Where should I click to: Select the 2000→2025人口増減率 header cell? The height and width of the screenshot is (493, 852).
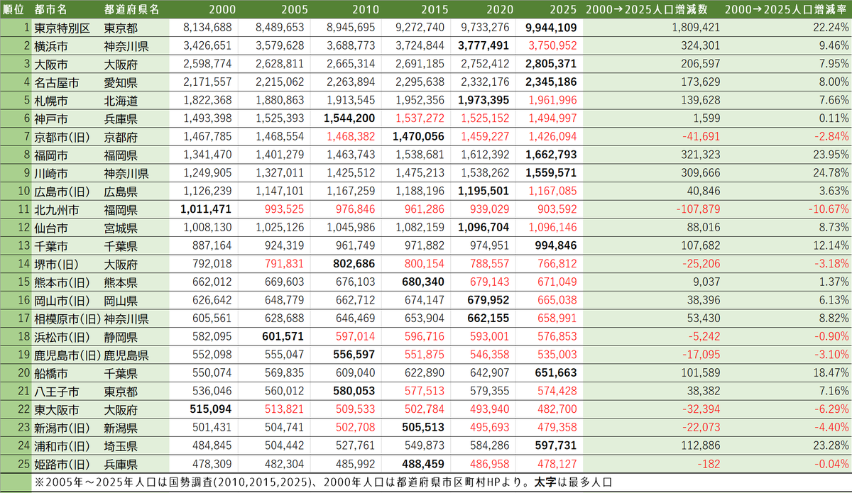click(x=787, y=10)
